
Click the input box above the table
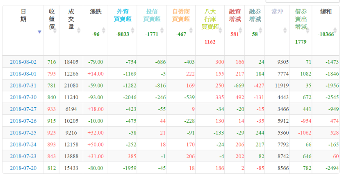(x=314, y=1)
